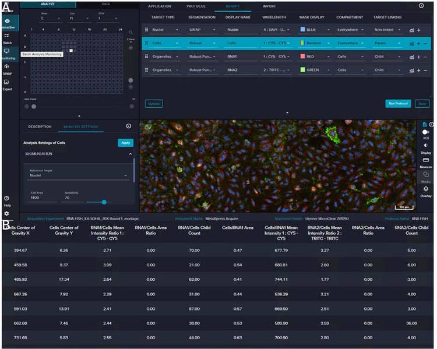Click the graph icon on Nuclei row
The width and height of the screenshot is (437, 349).
[x=411, y=30]
